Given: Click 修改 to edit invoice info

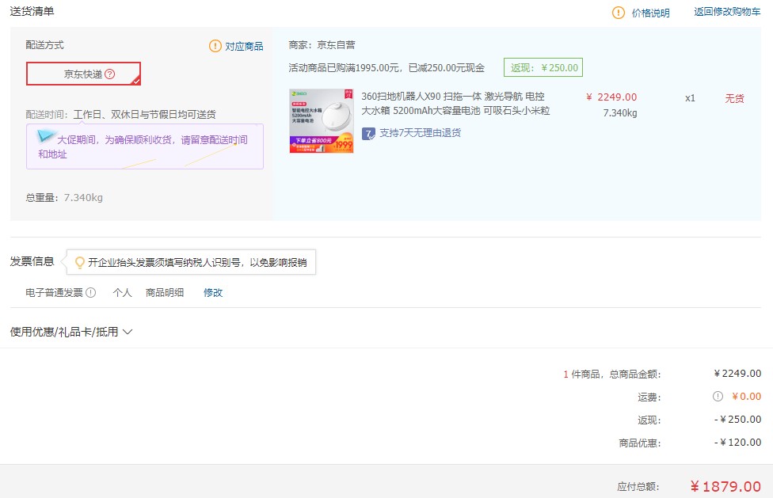Looking at the screenshot, I should point(213,293).
